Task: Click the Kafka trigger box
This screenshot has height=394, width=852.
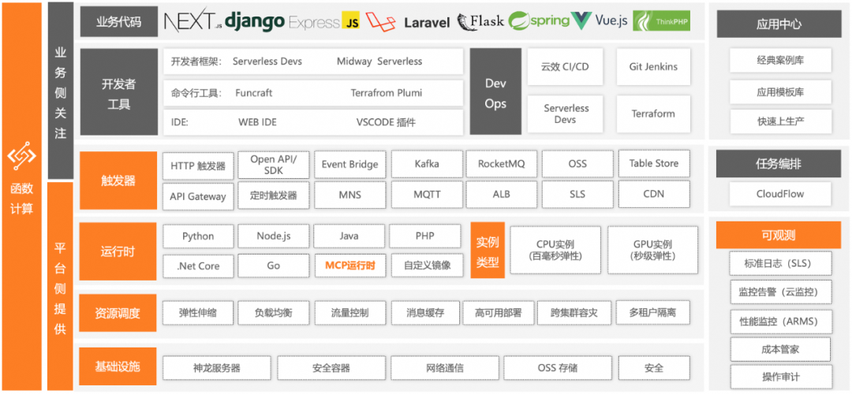Action: tap(427, 164)
